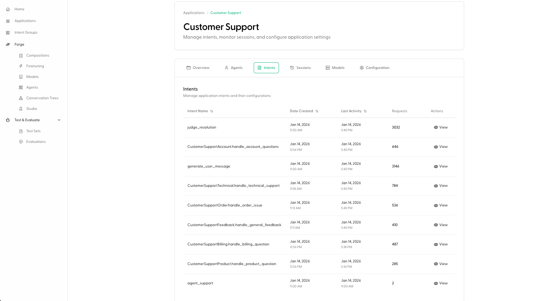Open Test Sets in sidebar
The width and height of the screenshot is (558, 301).
pyautogui.click(x=33, y=131)
